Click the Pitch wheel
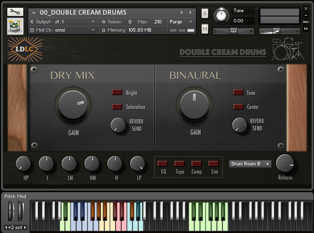The image size is (314, 233). pos(11,211)
